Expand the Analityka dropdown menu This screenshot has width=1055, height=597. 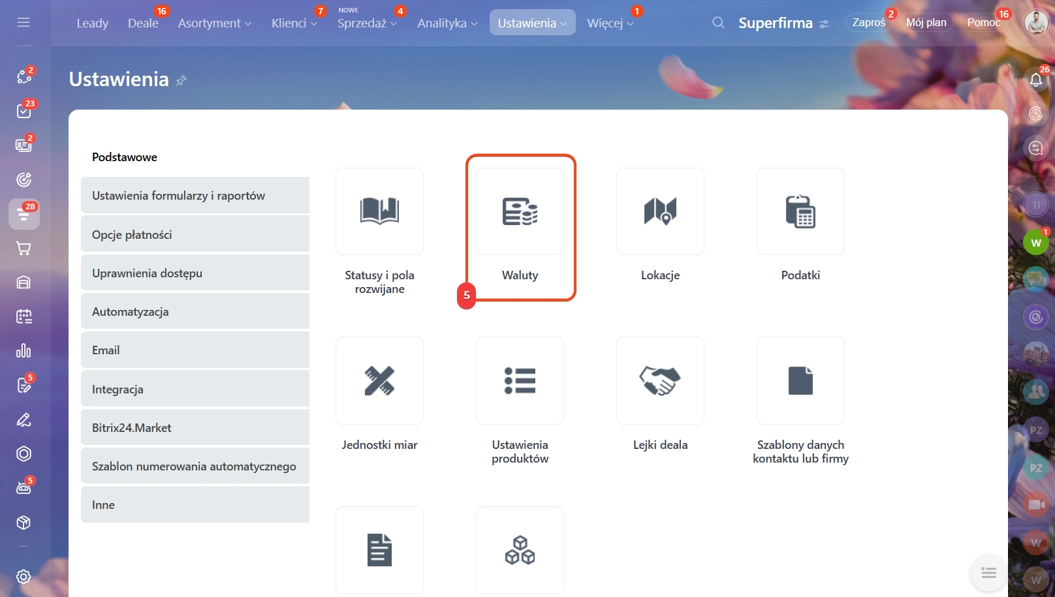[447, 23]
